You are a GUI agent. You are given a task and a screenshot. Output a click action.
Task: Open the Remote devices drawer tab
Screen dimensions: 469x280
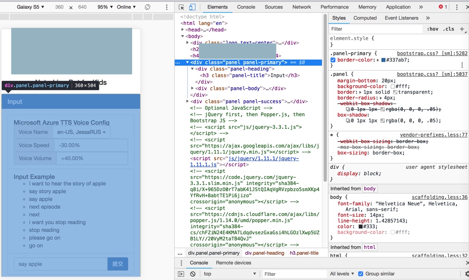[x=233, y=262]
